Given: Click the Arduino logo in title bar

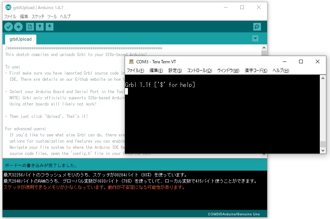Looking at the screenshot, I should (x=8, y=7).
